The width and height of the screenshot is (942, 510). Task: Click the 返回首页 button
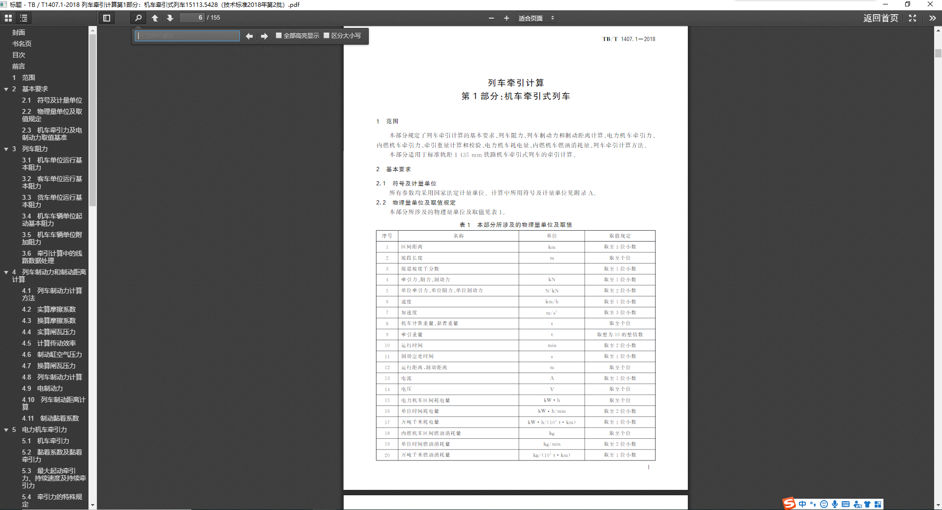tap(881, 18)
